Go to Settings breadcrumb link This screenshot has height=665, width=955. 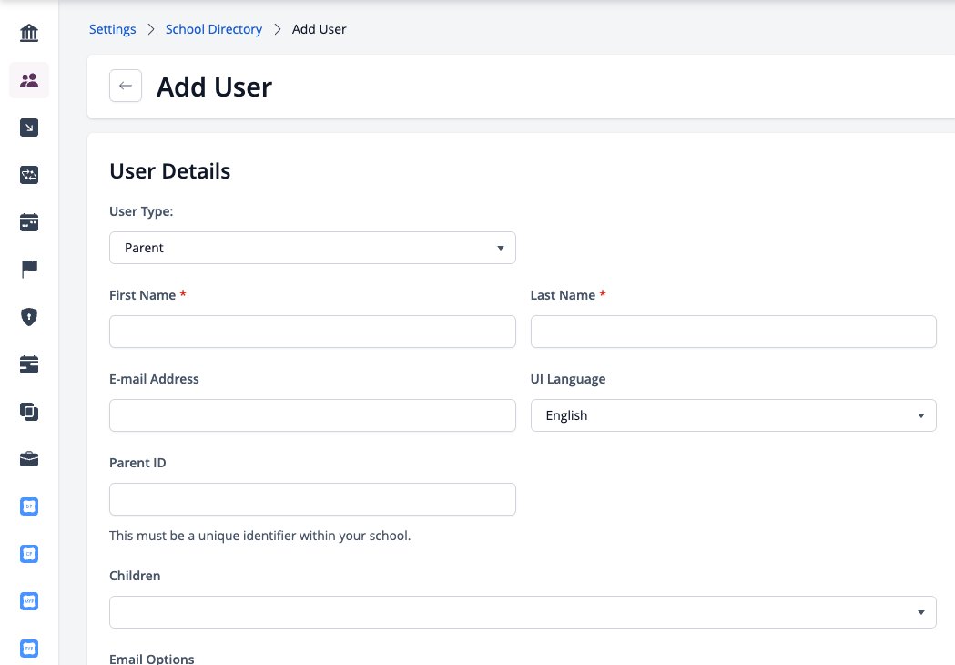point(113,29)
